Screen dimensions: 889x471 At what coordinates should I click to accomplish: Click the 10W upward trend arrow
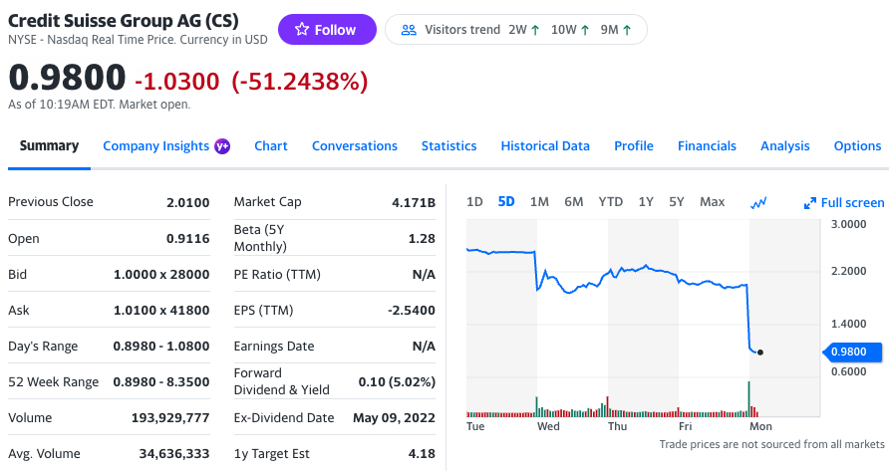click(585, 30)
